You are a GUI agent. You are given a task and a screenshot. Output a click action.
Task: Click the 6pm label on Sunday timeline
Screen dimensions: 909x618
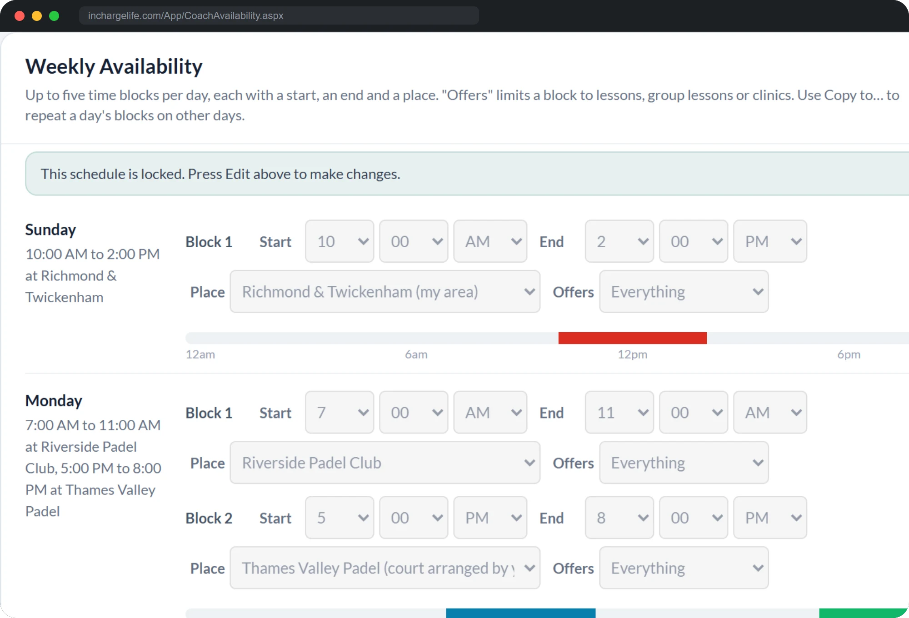pyautogui.click(x=849, y=354)
